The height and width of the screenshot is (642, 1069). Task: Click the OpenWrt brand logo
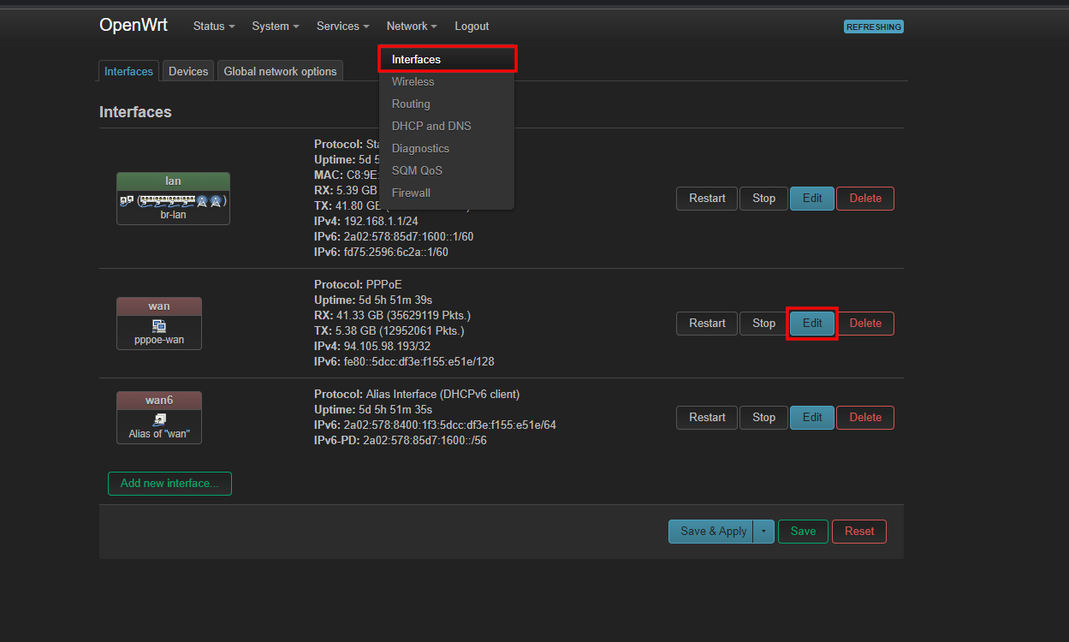(134, 26)
